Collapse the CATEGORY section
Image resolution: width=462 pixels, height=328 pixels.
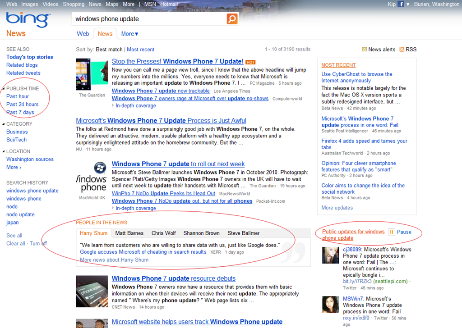(x=4, y=124)
